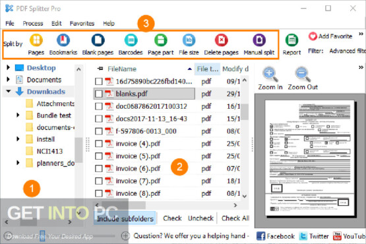Toggle Include subfolders button
The image size is (366, 244).
click(125, 218)
